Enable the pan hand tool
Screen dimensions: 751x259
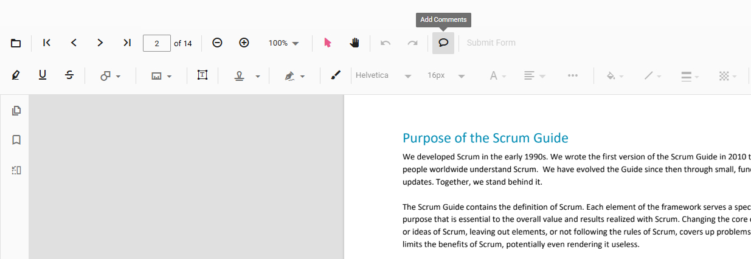pyautogui.click(x=355, y=43)
